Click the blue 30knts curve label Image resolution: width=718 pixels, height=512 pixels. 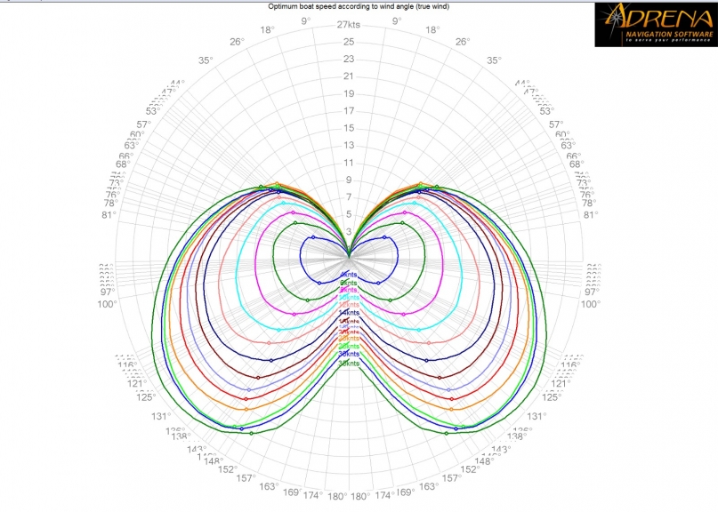click(x=349, y=354)
